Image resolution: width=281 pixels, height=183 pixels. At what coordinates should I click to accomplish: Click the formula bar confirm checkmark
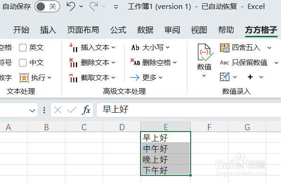[x=72, y=110]
